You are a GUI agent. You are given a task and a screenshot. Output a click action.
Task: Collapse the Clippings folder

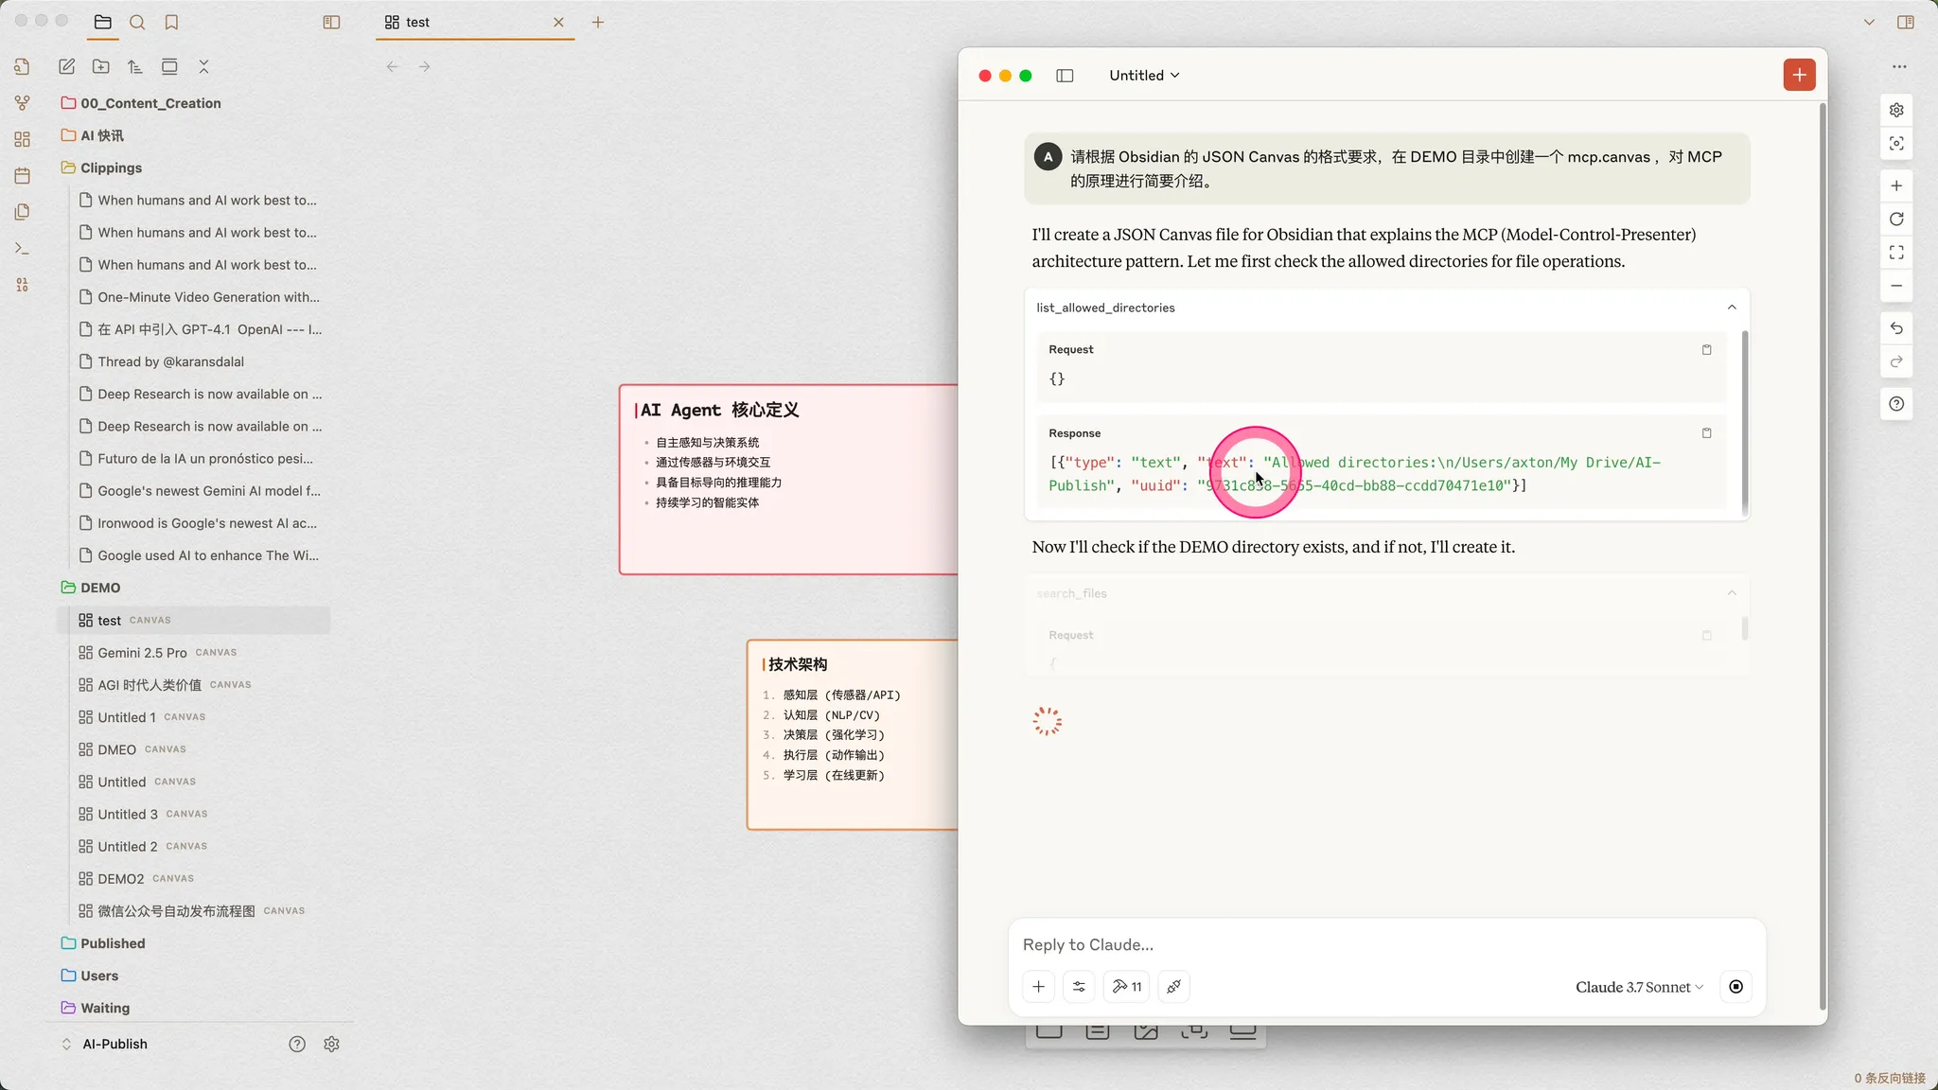[x=111, y=167]
